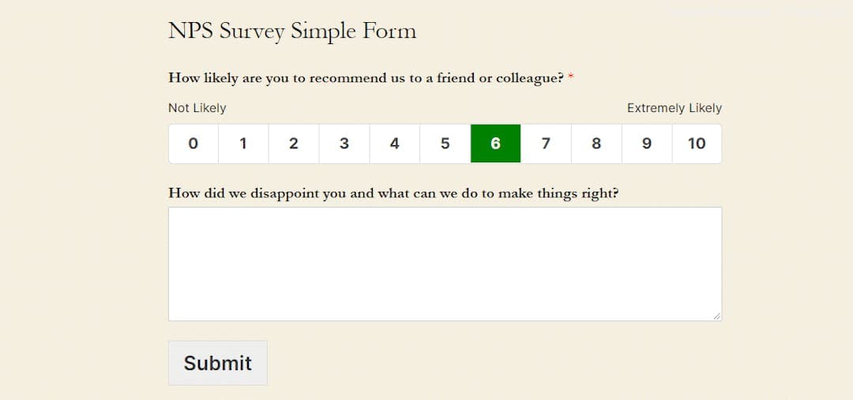Pick score 2 in the rating row
Image resolution: width=853 pixels, height=400 pixels.
[x=294, y=144]
